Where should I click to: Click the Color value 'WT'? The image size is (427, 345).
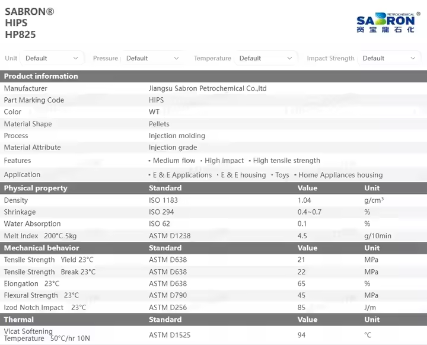coord(154,111)
